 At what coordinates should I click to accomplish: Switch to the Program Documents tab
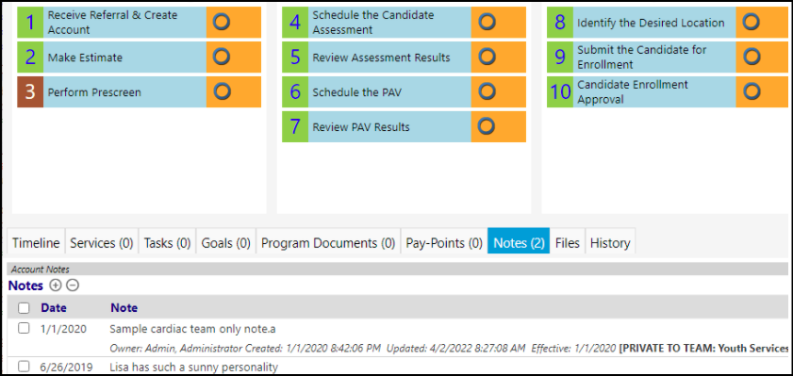(328, 243)
